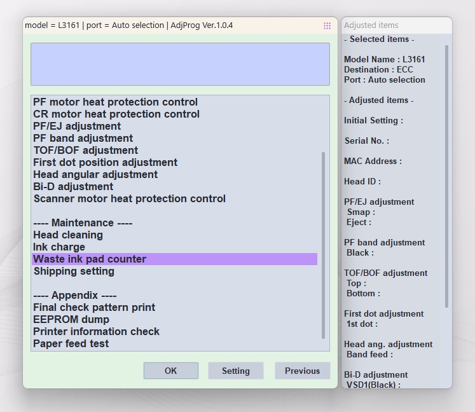This screenshot has height=412, width=475.
Task: Choose Head cleaning from the list
Action: [x=68, y=235]
